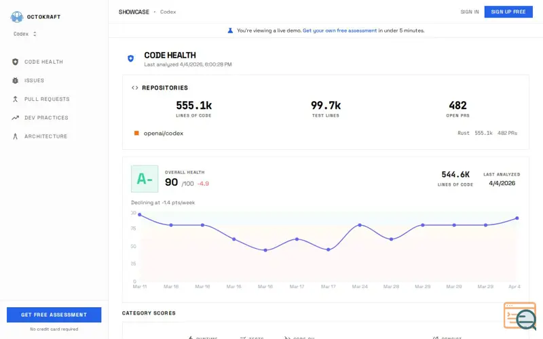
Task: Click the blue shield beside Code Health heading
Action: click(x=130, y=58)
